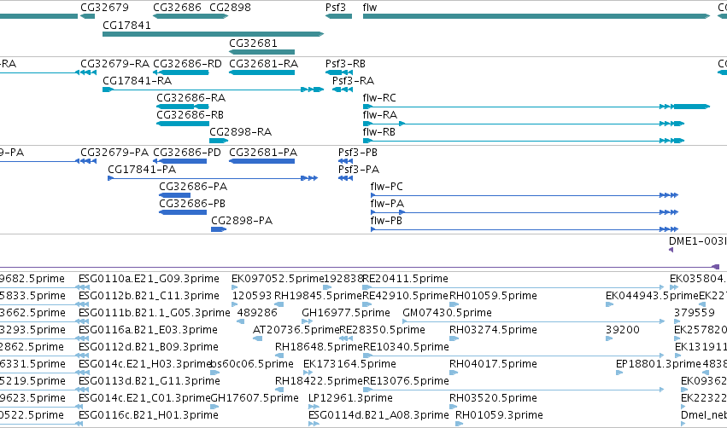Viewport: 727px width, 428px height.
Task: Click transcript CG32679-RA
Action: click(115, 63)
